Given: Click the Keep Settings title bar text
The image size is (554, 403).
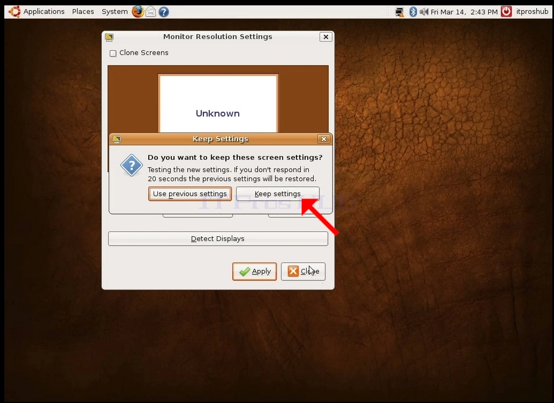Looking at the screenshot, I should tap(220, 139).
